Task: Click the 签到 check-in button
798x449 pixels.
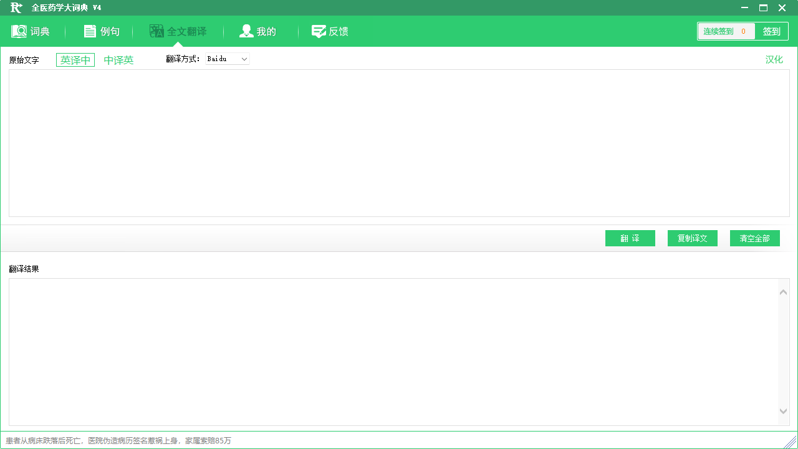Action: click(771, 31)
